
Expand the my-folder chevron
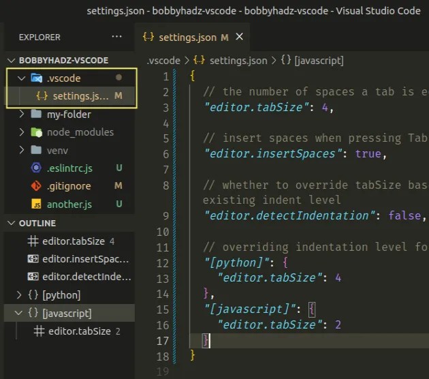[21, 114]
